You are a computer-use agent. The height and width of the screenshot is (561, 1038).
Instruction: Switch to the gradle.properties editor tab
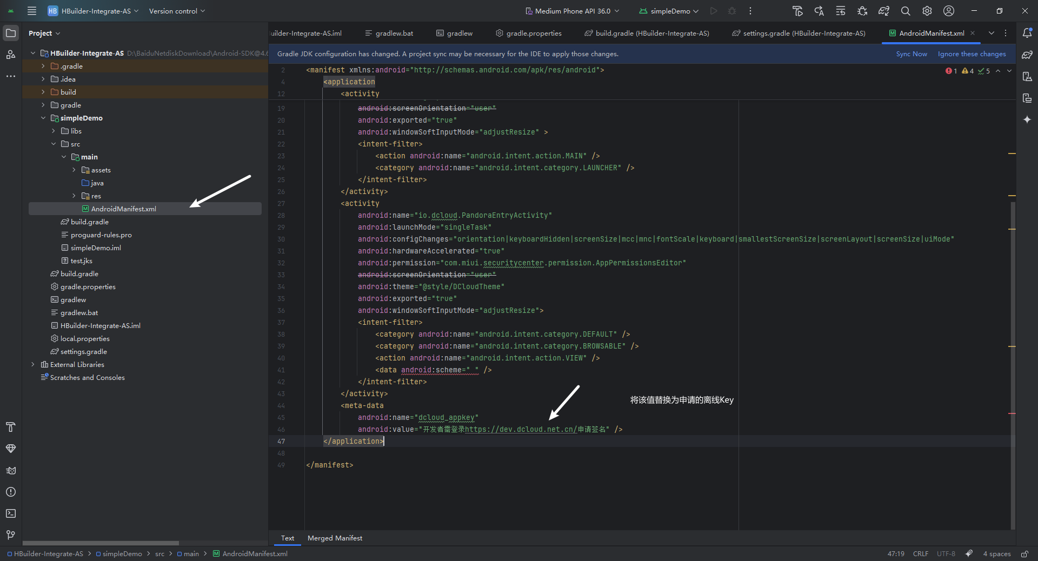pyautogui.click(x=533, y=33)
